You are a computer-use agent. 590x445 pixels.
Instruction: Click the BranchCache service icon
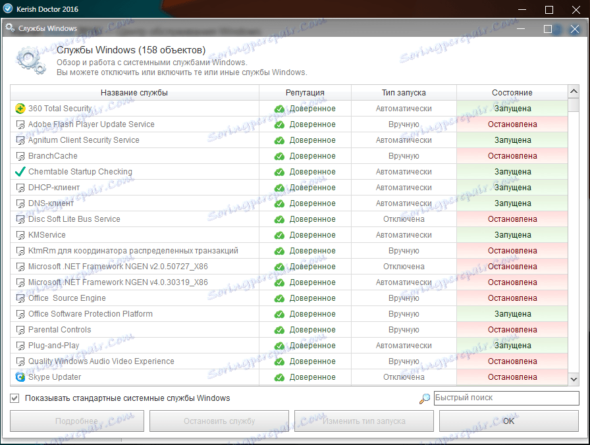point(20,156)
